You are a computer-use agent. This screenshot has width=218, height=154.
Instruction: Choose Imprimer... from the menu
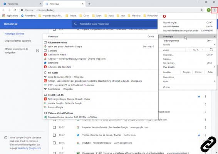[x=188, y=55]
